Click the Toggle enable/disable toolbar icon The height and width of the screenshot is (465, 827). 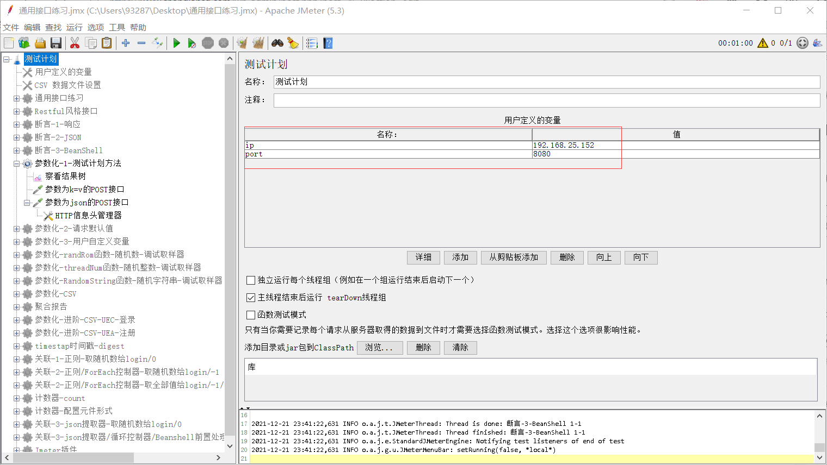(157, 43)
